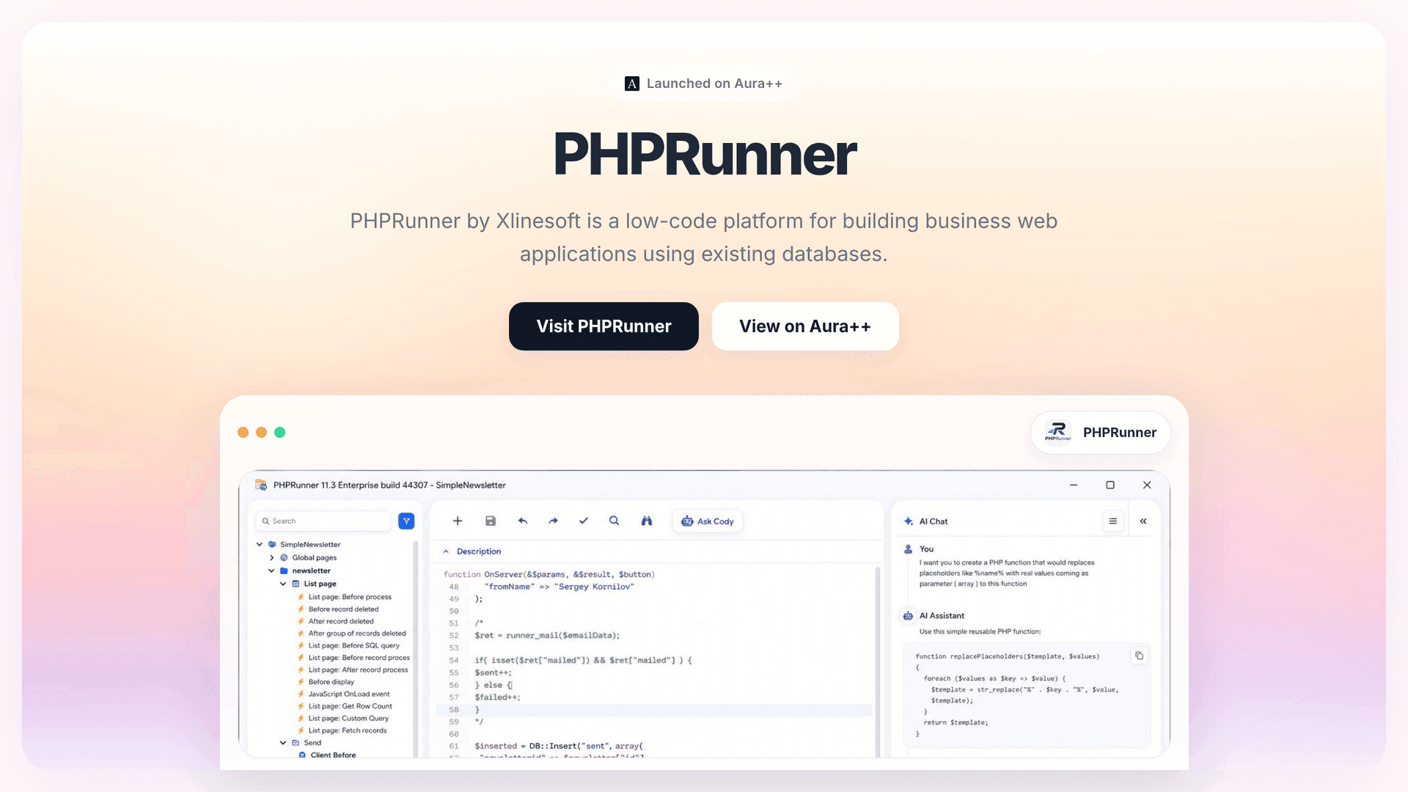Screen dimensions: 1408x792
Task: Copy the replacePlaceholders code snippet
Action: coord(1140,656)
